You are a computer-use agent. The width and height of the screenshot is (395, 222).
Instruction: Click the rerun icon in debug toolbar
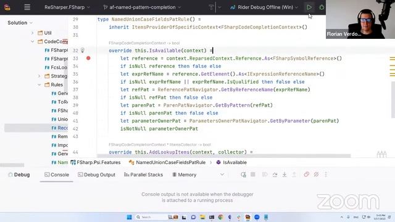pyautogui.click(x=243, y=175)
